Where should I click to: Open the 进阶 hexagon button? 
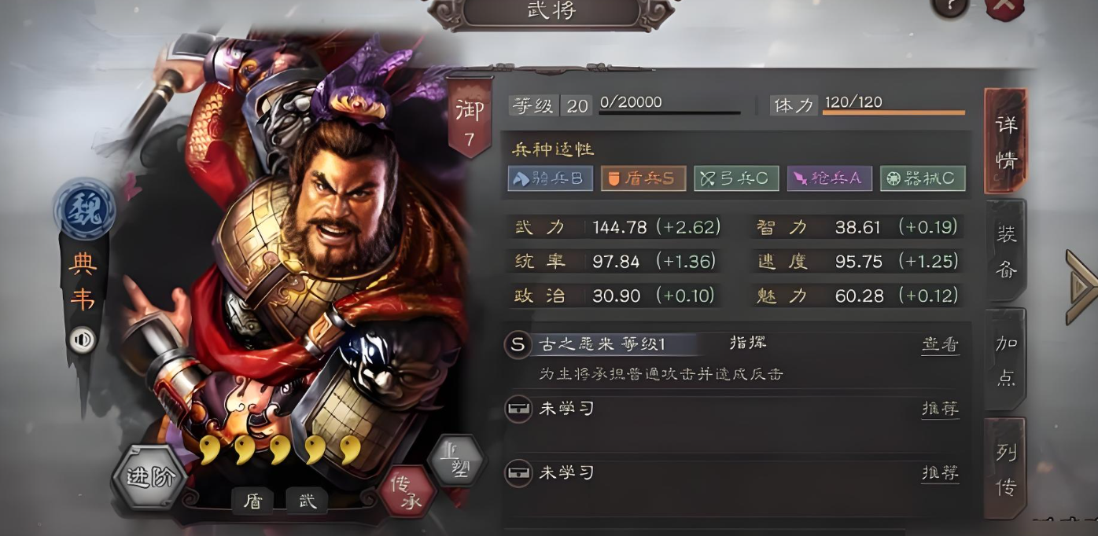(149, 478)
